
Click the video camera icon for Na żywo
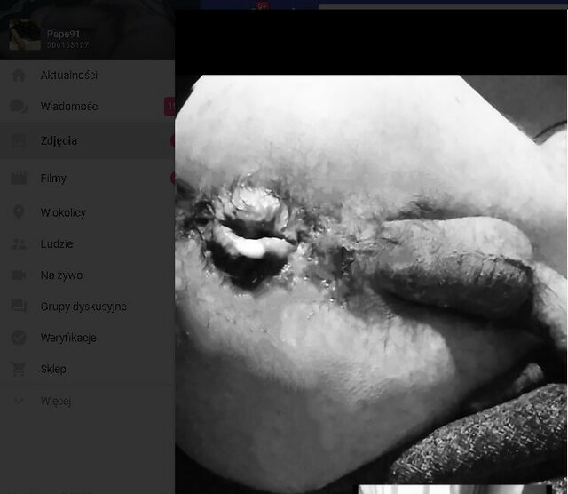[x=18, y=275]
